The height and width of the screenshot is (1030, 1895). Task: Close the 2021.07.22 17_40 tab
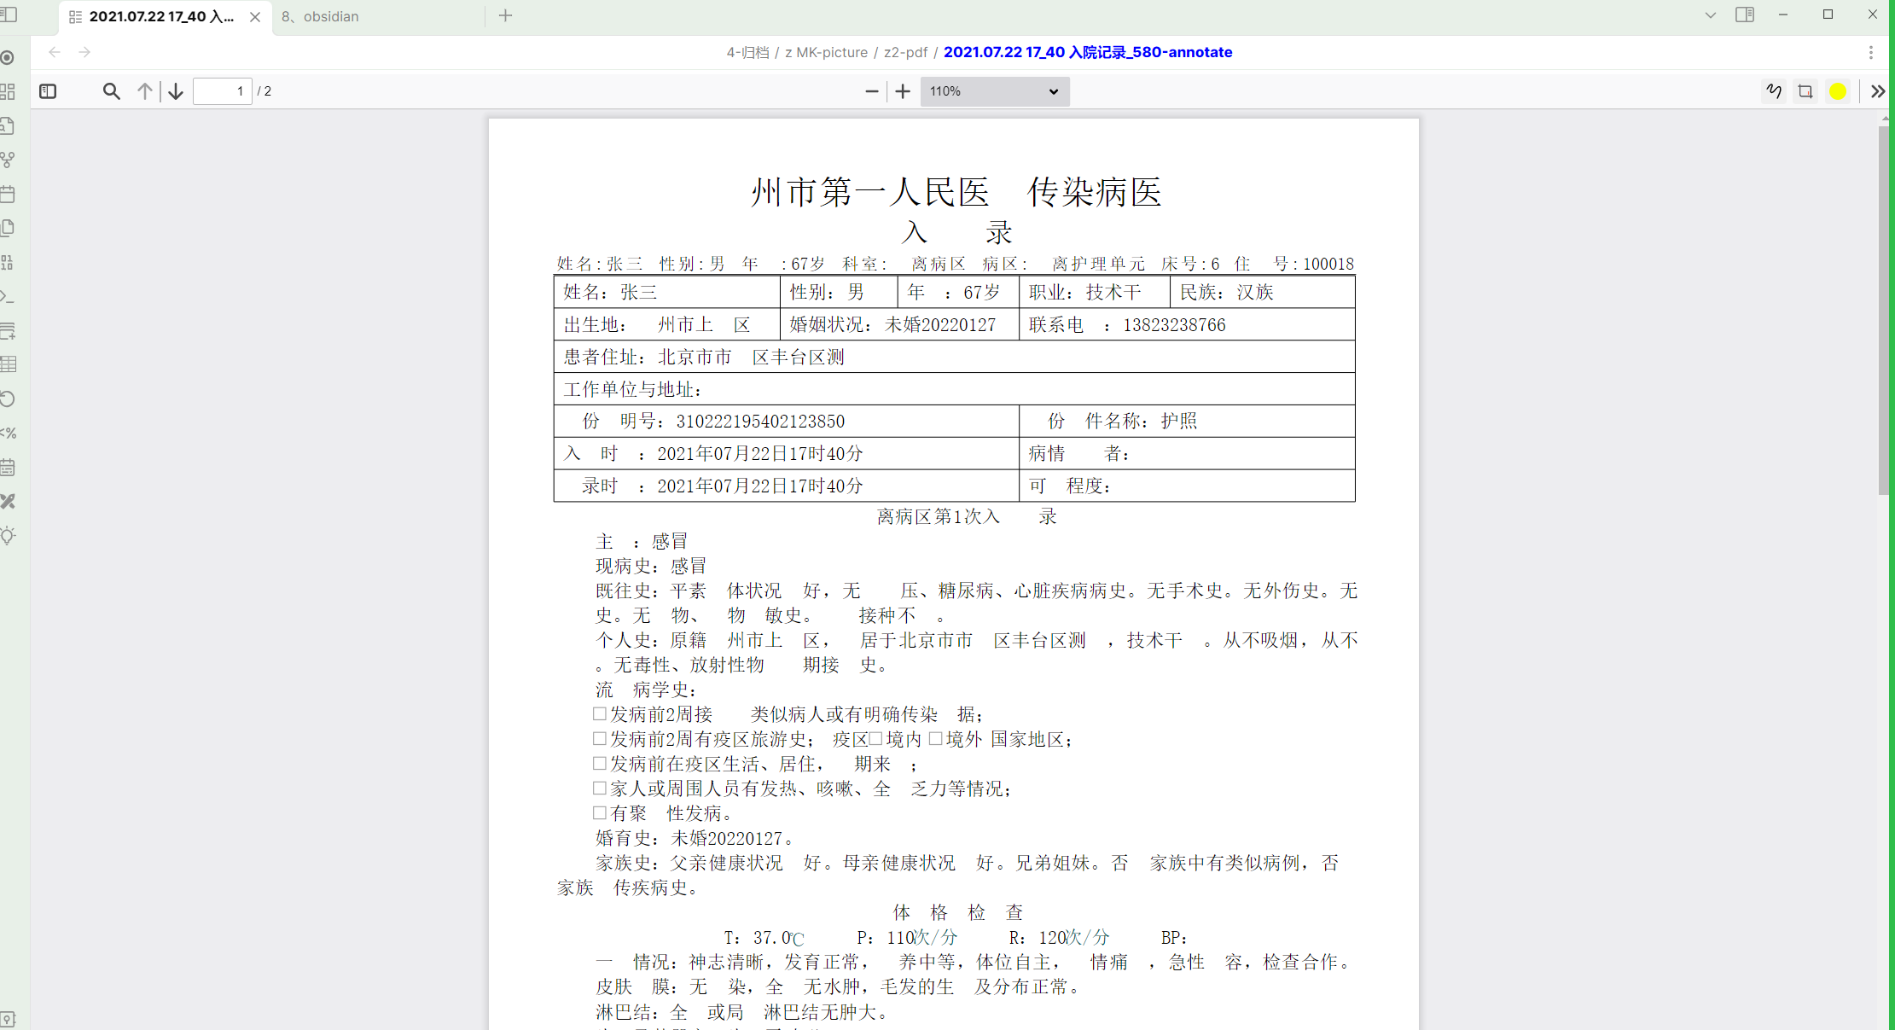click(255, 17)
